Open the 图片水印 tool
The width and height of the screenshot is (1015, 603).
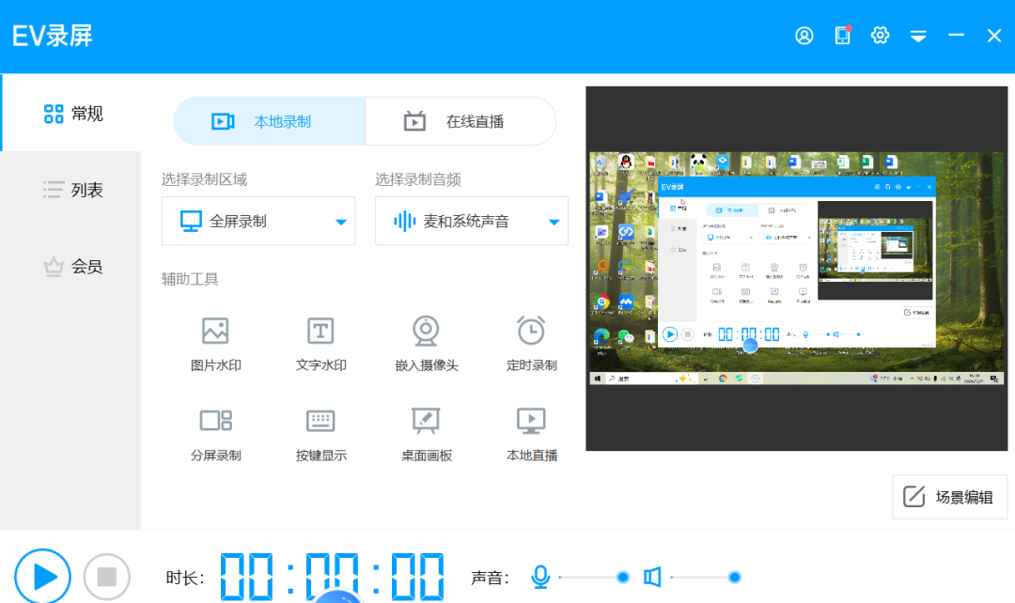point(215,344)
